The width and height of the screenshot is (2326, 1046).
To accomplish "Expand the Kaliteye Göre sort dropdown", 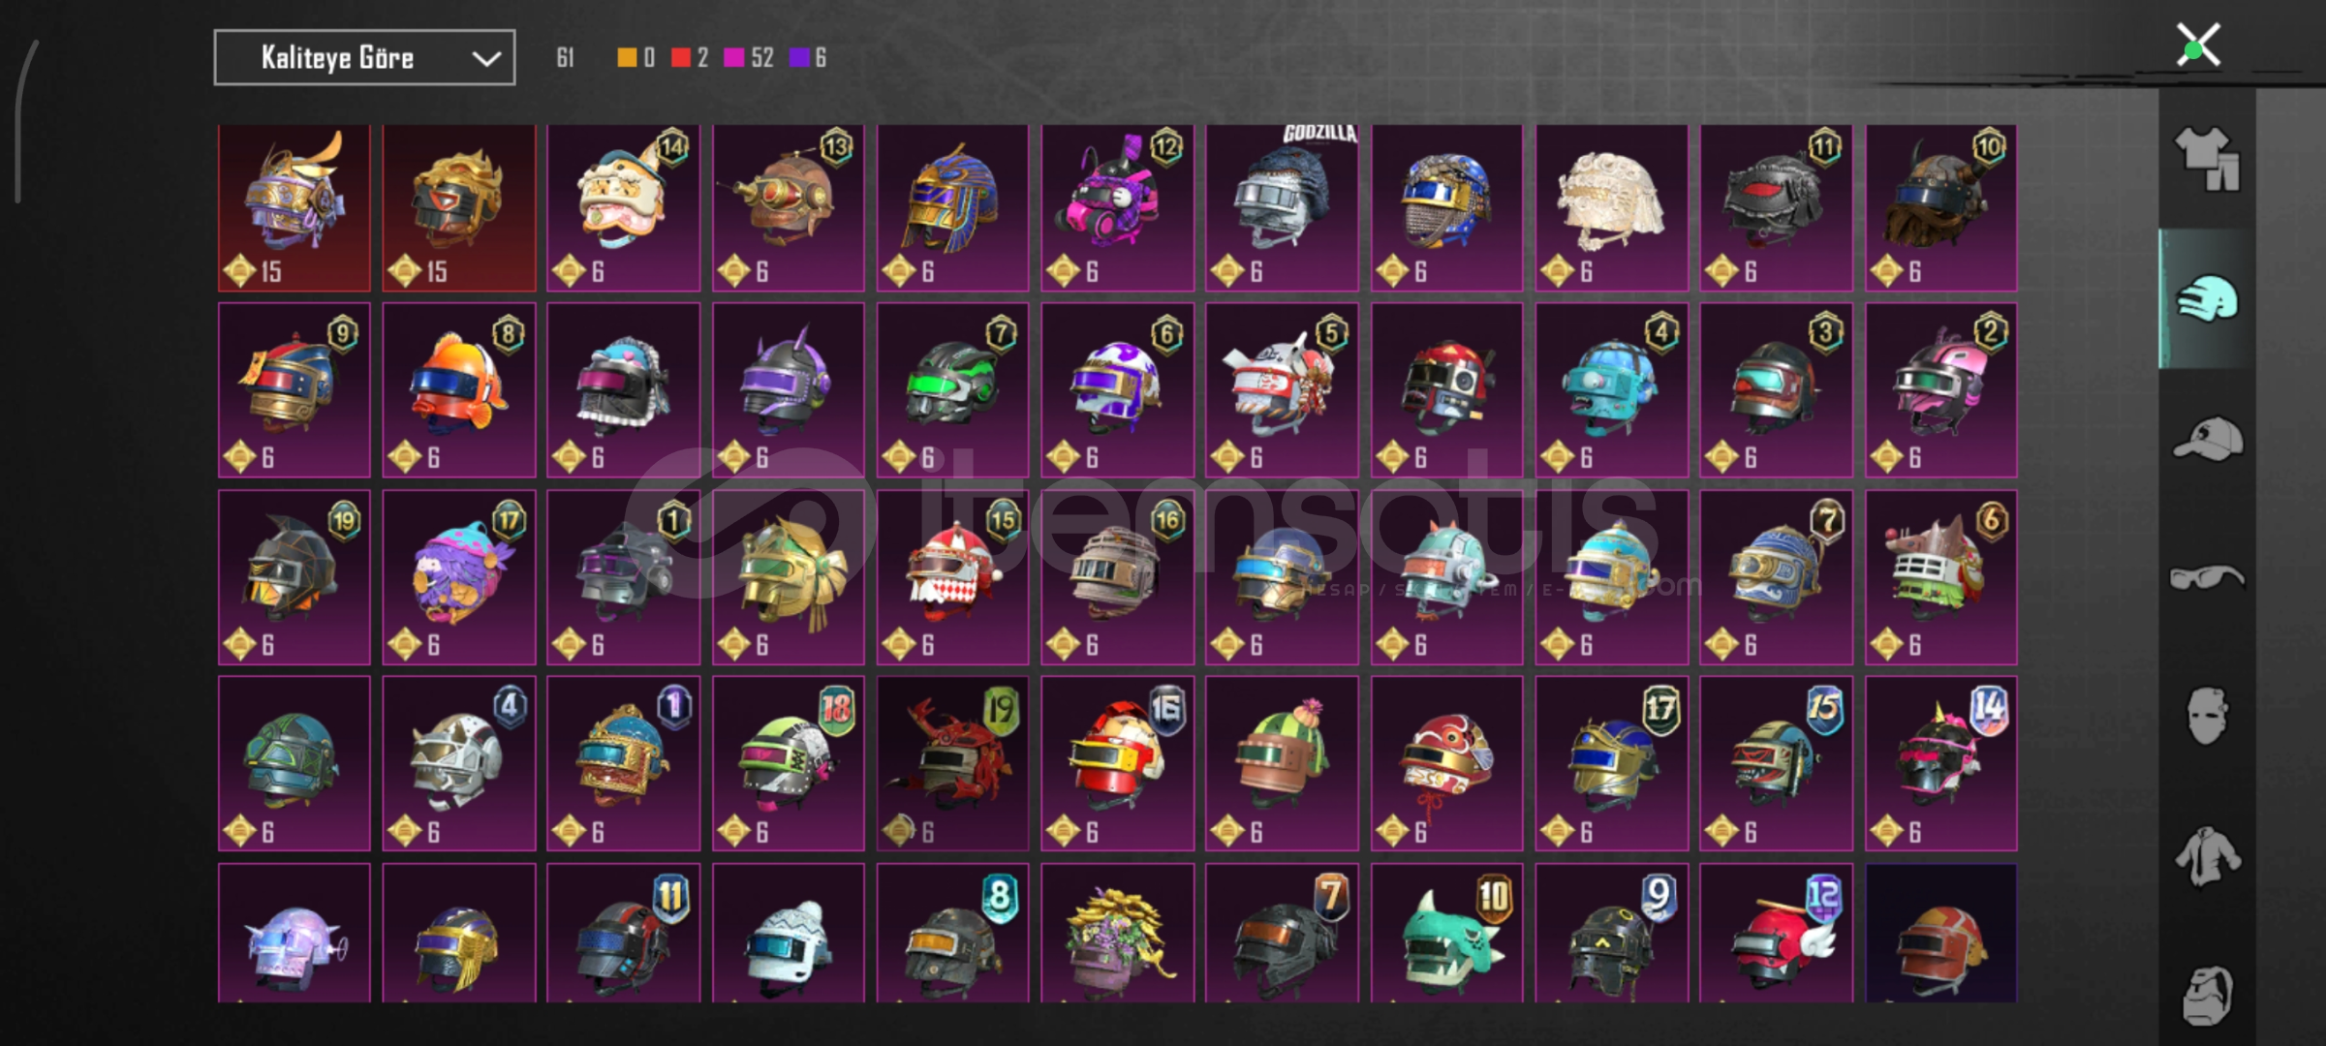I will (364, 58).
